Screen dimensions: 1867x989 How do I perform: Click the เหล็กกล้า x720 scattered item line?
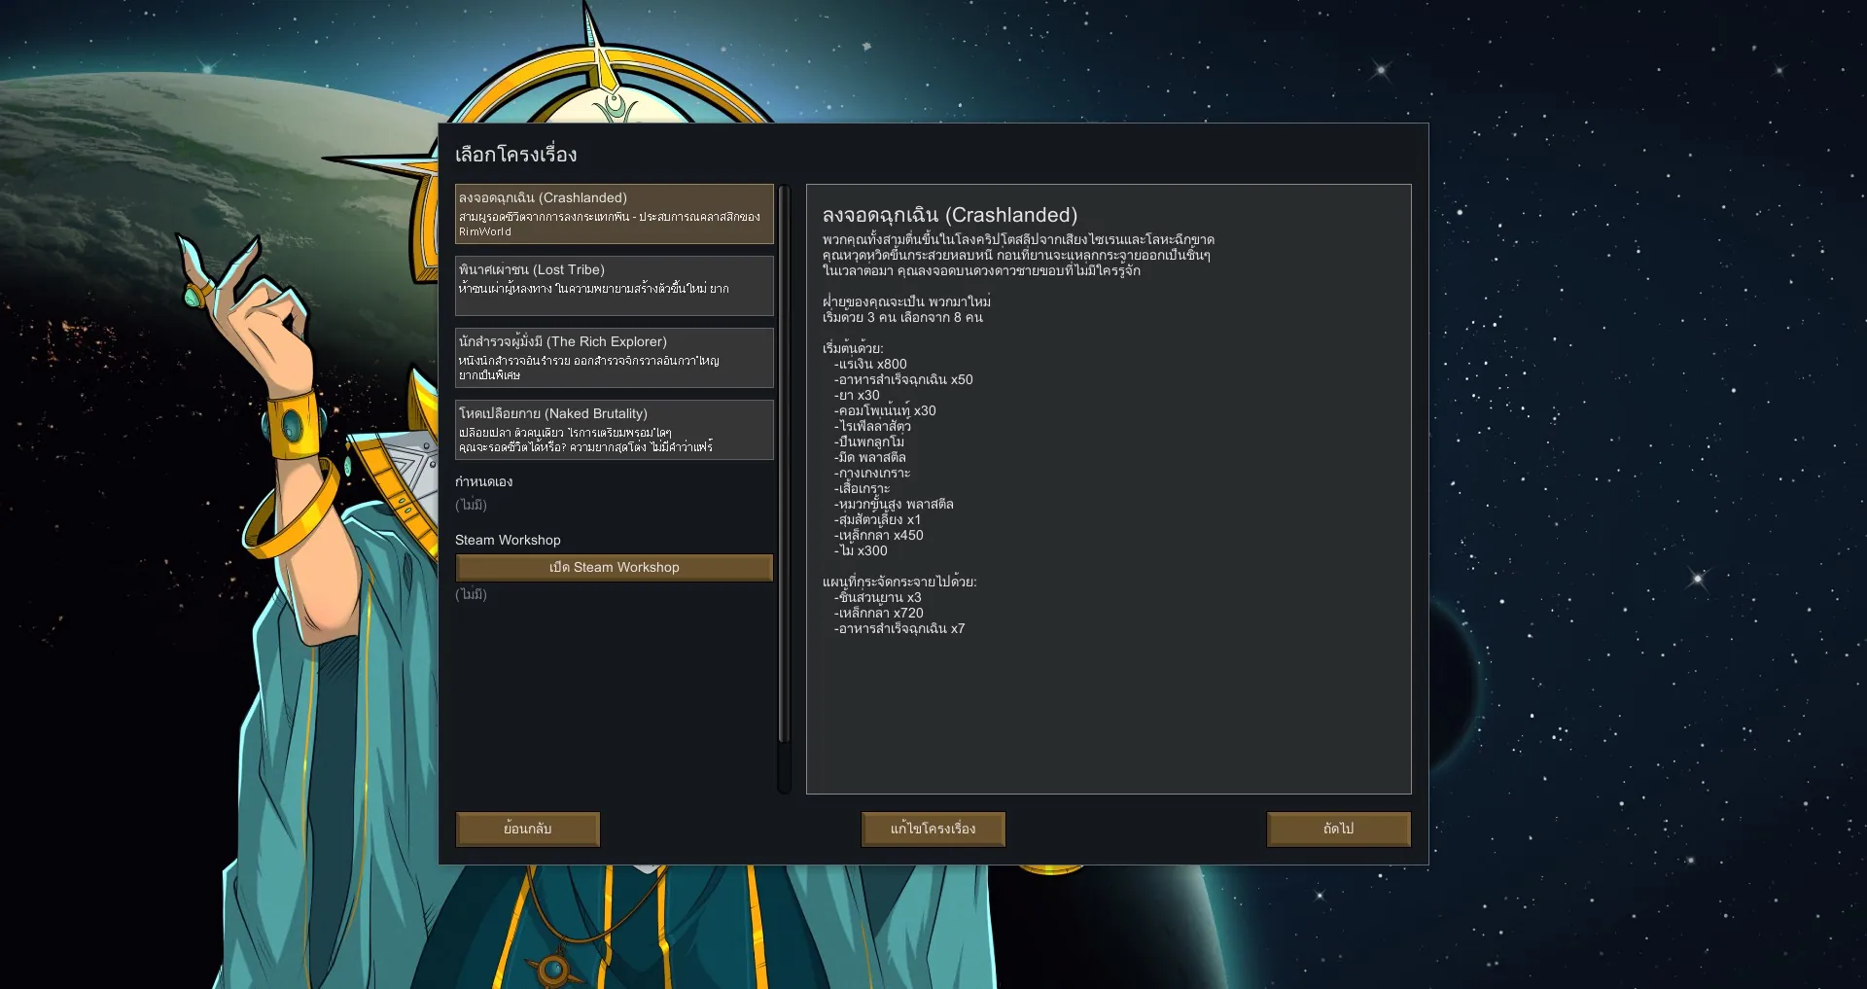(x=879, y=614)
